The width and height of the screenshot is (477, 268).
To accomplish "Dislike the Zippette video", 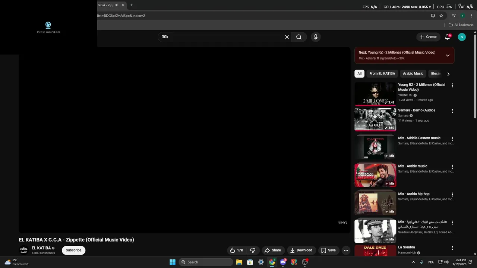I will coord(253,250).
